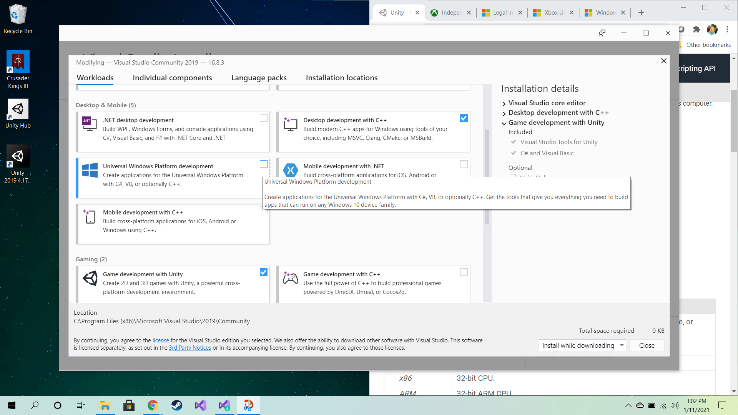Viewport: 738px width, 415px height.
Task: Open the 3rd Party Notices link
Action: point(190,348)
